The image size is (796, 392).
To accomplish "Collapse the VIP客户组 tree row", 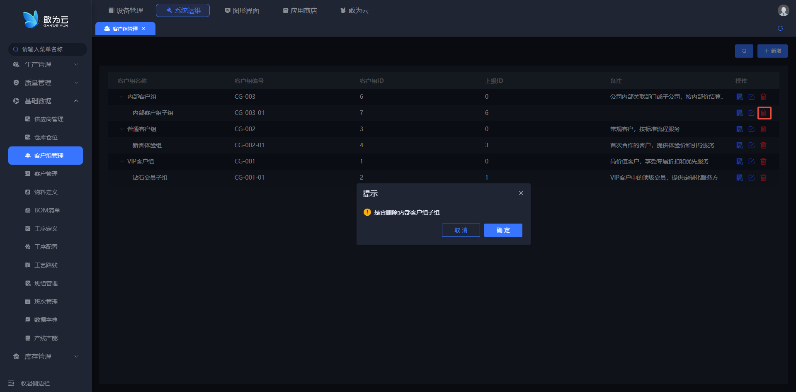I will (x=121, y=161).
